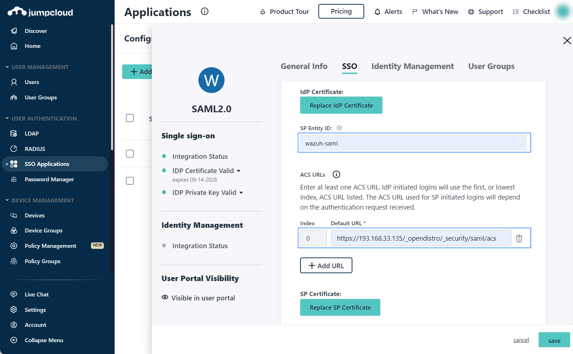This screenshot has width=573, height=354.
Task: Click into the SP Entity ID field
Action: pos(414,143)
